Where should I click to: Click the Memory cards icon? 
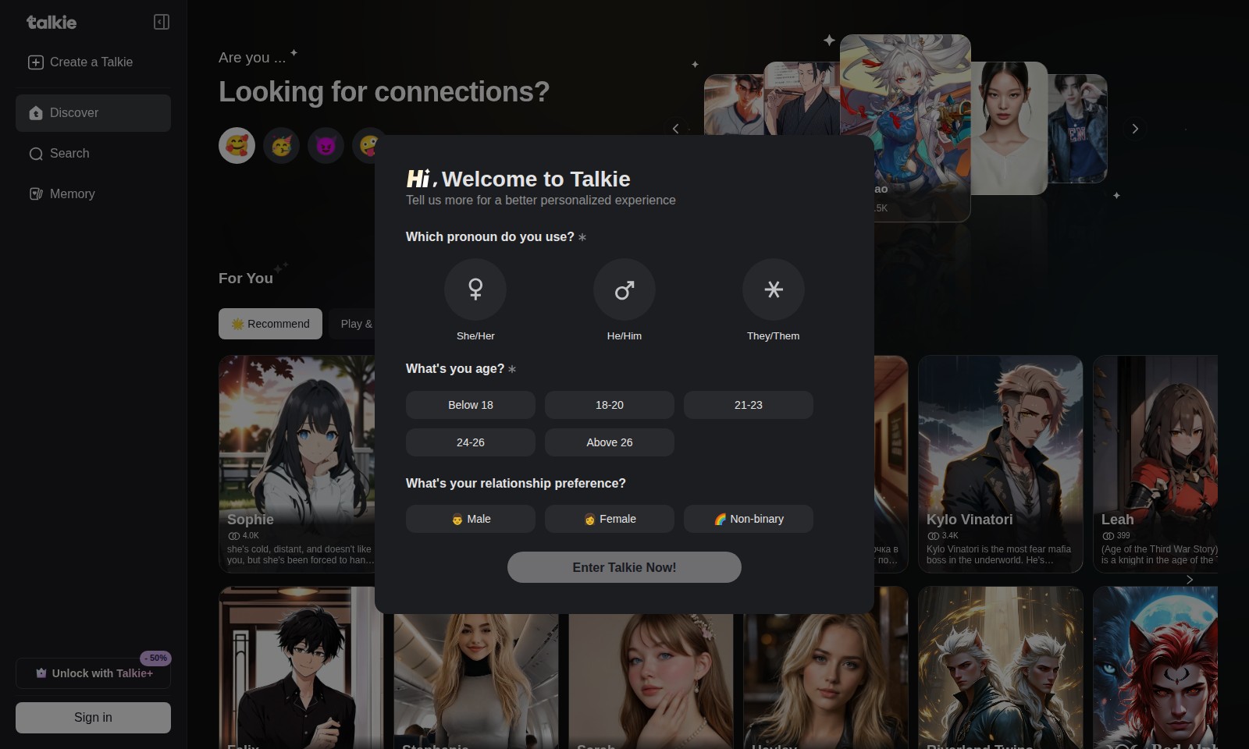[x=36, y=194]
